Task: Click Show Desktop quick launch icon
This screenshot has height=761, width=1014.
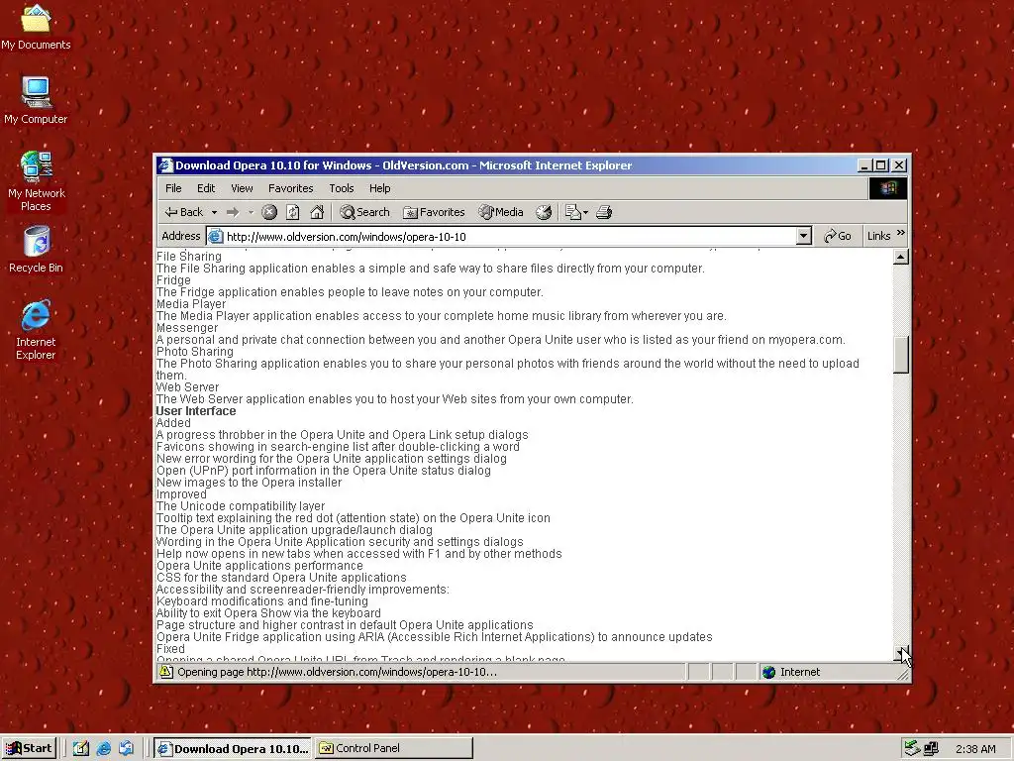Action: [x=81, y=749]
